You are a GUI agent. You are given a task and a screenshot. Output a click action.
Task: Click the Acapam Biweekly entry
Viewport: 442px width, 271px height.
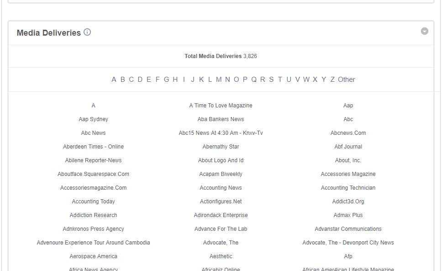221,174
